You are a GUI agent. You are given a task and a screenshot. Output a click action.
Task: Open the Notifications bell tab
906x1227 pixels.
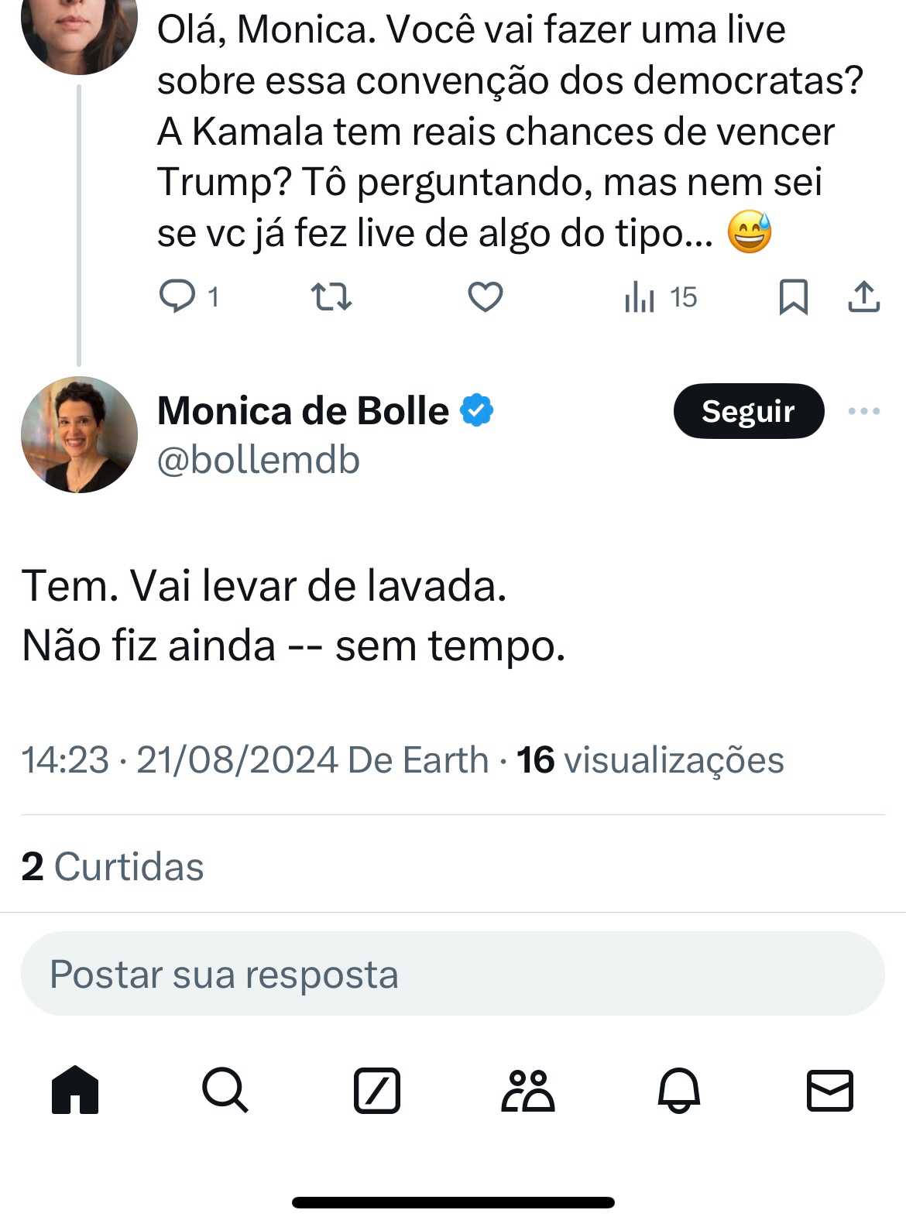[x=679, y=1090]
